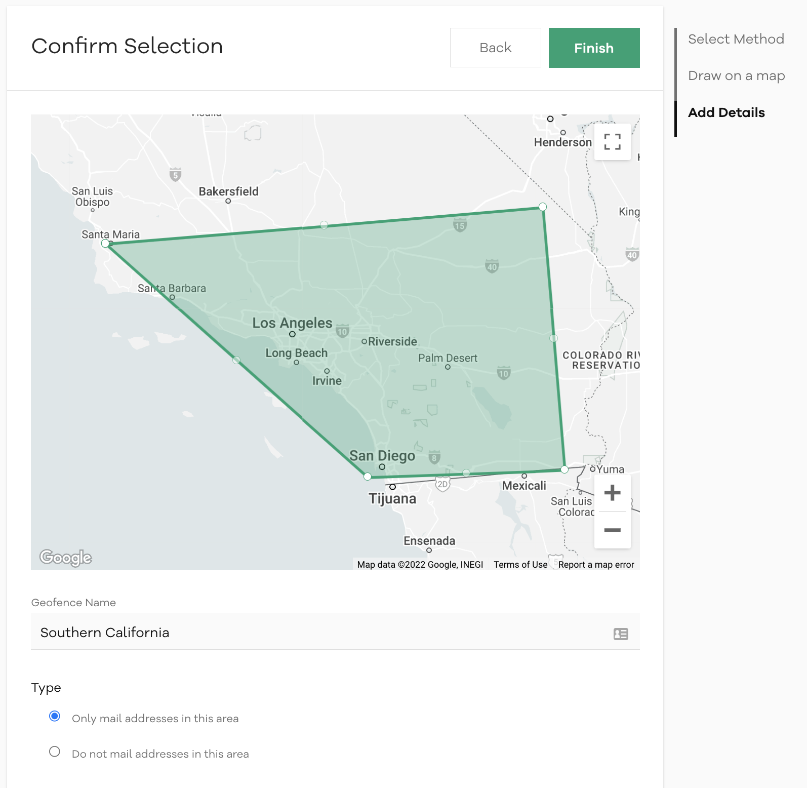Zoom out on the map
The image size is (807, 788).
(612, 530)
